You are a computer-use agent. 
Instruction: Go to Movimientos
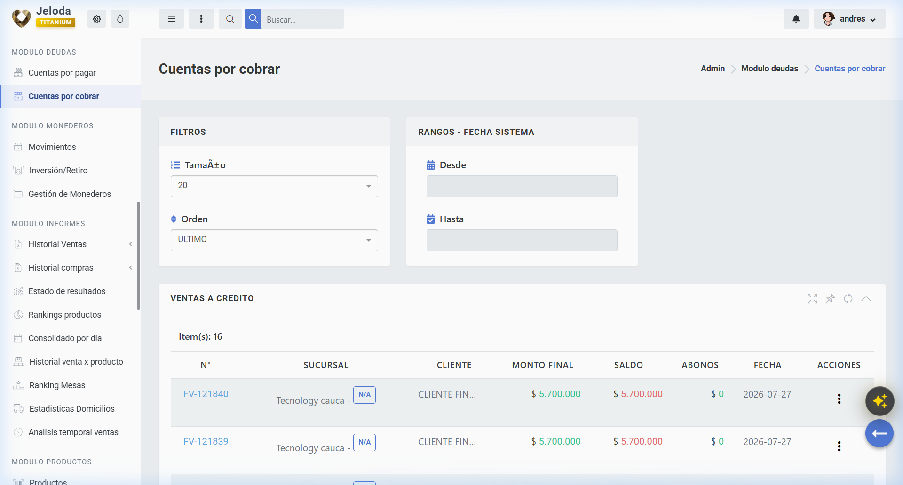[x=52, y=147]
